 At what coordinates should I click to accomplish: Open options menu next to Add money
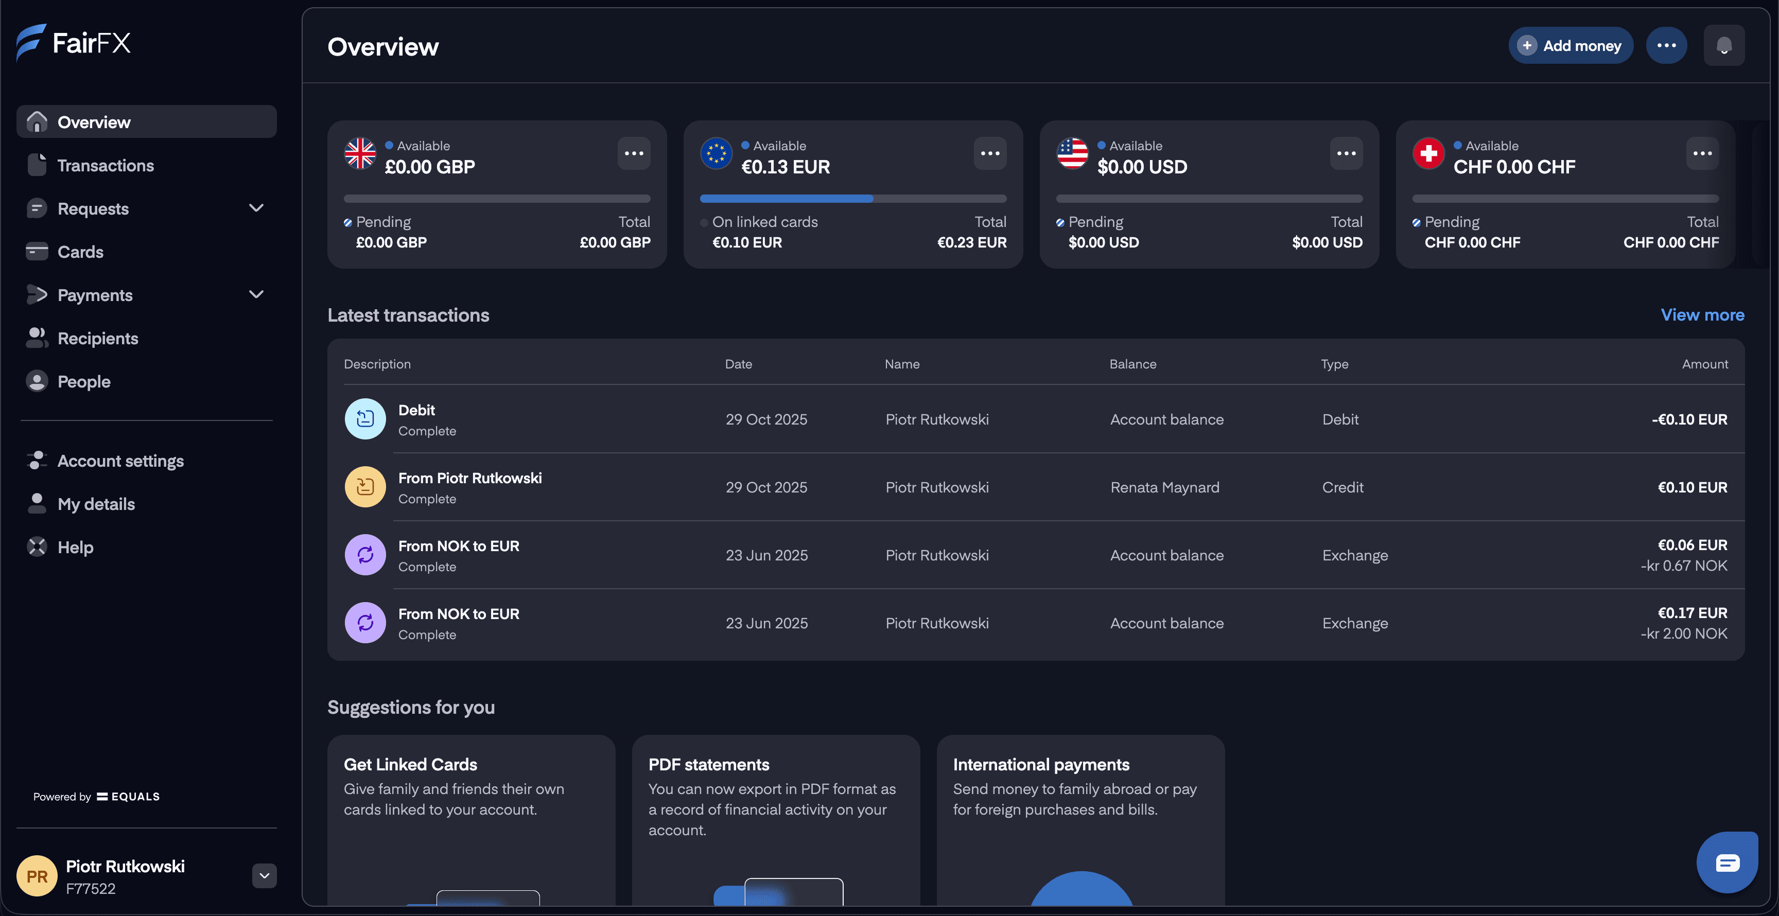[1666, 45]
